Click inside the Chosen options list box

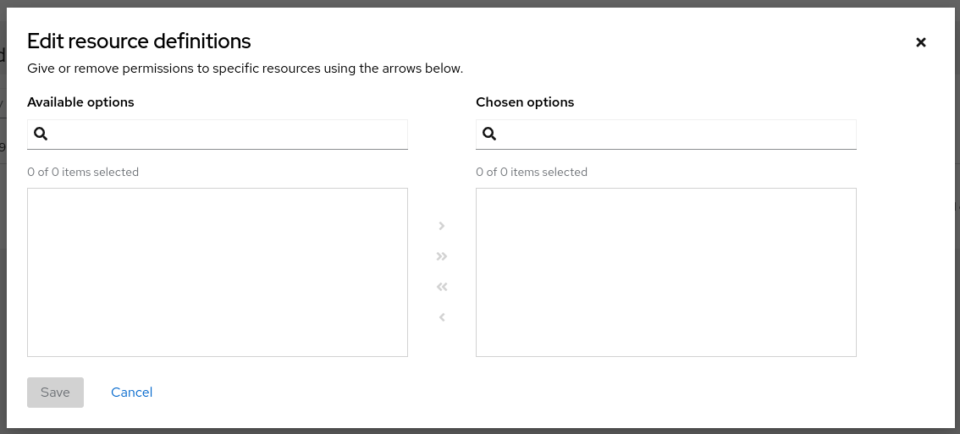point(666,272)
